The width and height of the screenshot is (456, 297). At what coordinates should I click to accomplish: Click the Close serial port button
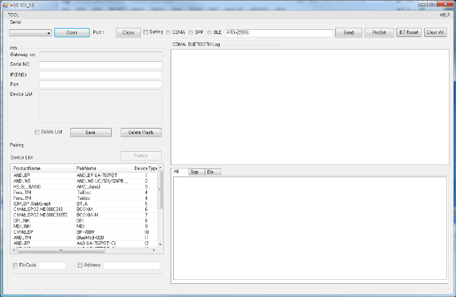128,32
